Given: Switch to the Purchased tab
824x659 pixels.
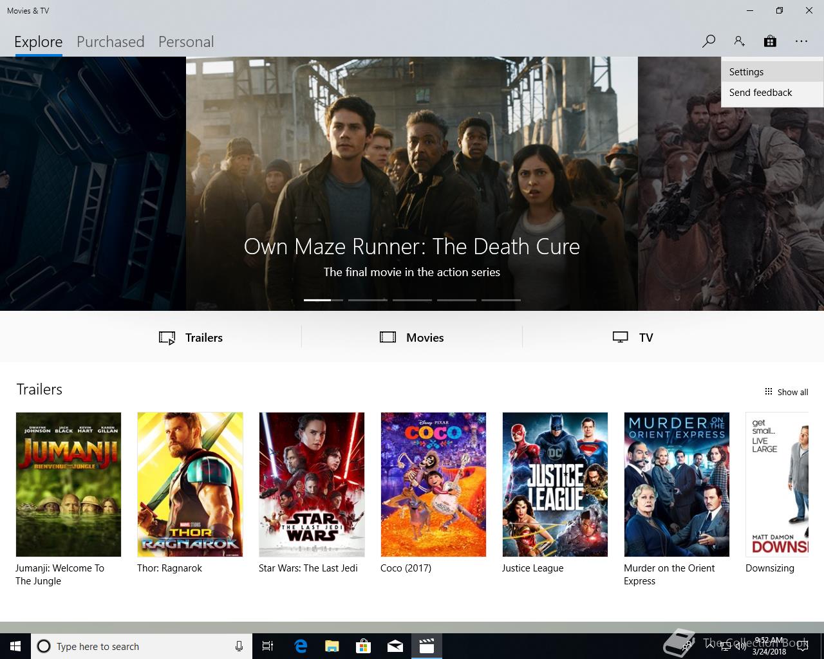Looking at the screenshot, I should 111,42.
